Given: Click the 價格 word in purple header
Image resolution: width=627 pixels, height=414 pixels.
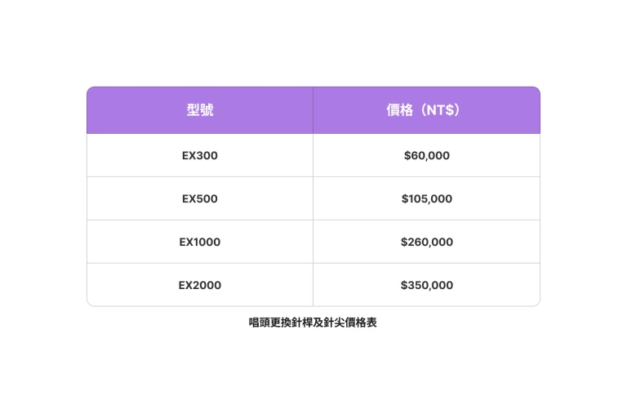Looking at the screenshot, I should pos(400,110).
